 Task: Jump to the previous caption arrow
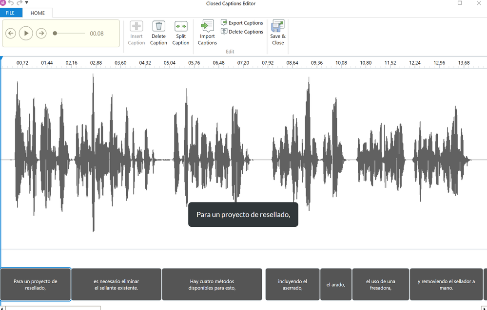pyautogui.click(x=11, y=34)
